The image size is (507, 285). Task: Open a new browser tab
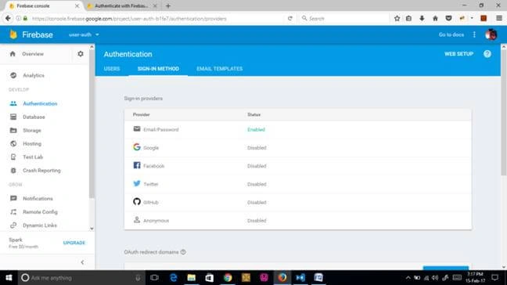tap(168, 5)
